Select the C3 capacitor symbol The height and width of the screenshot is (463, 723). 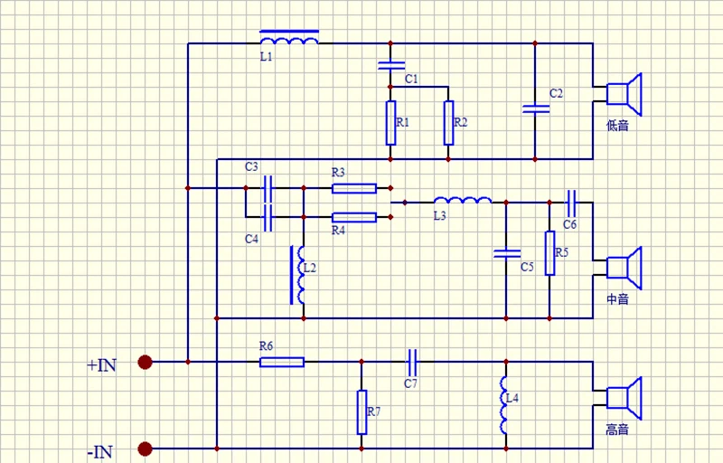pyautogui.click(x=268, y=188)
